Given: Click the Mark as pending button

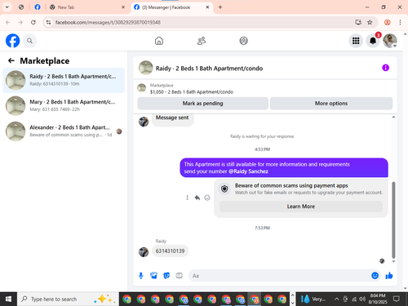Looking at the screenshot, I should click(x=202, y=104).
